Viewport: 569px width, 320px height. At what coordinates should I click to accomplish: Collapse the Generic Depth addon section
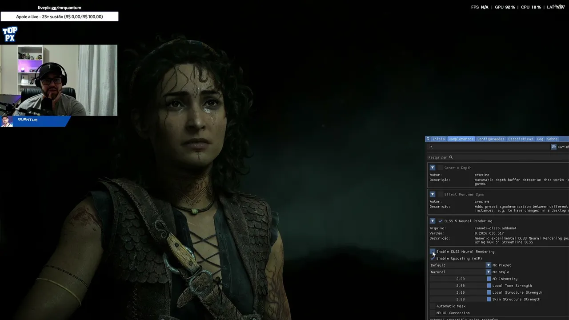click(x=432, y=168)
